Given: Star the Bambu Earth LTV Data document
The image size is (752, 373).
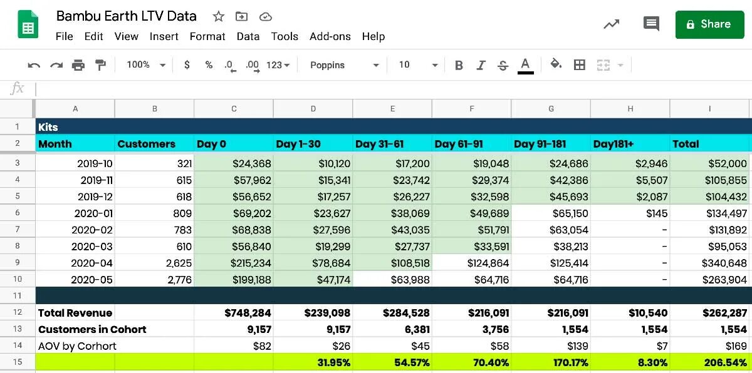Looking at the screenshot, I should 218,16.
